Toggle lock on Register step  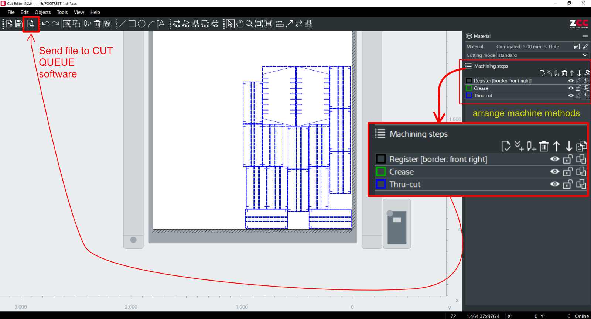[578, 81]
